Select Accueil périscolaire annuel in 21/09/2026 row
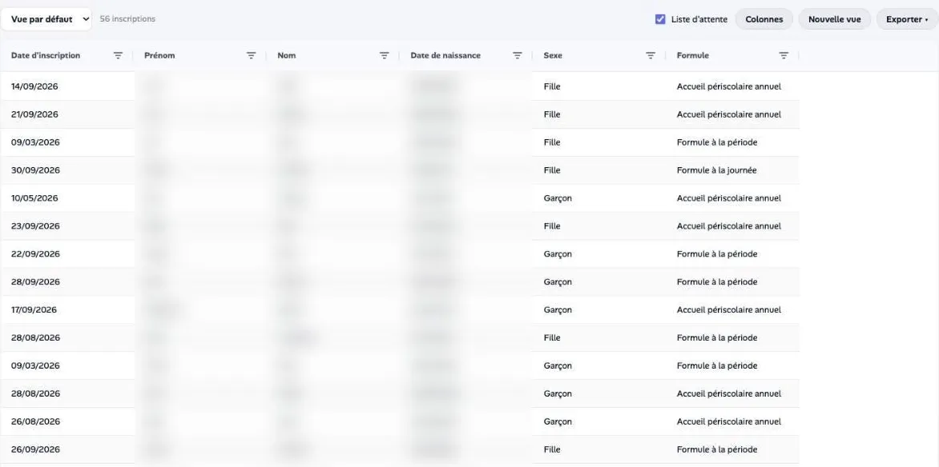Image resolution: width=939 pixels, height=467 pixels. (x=729, y=114)
